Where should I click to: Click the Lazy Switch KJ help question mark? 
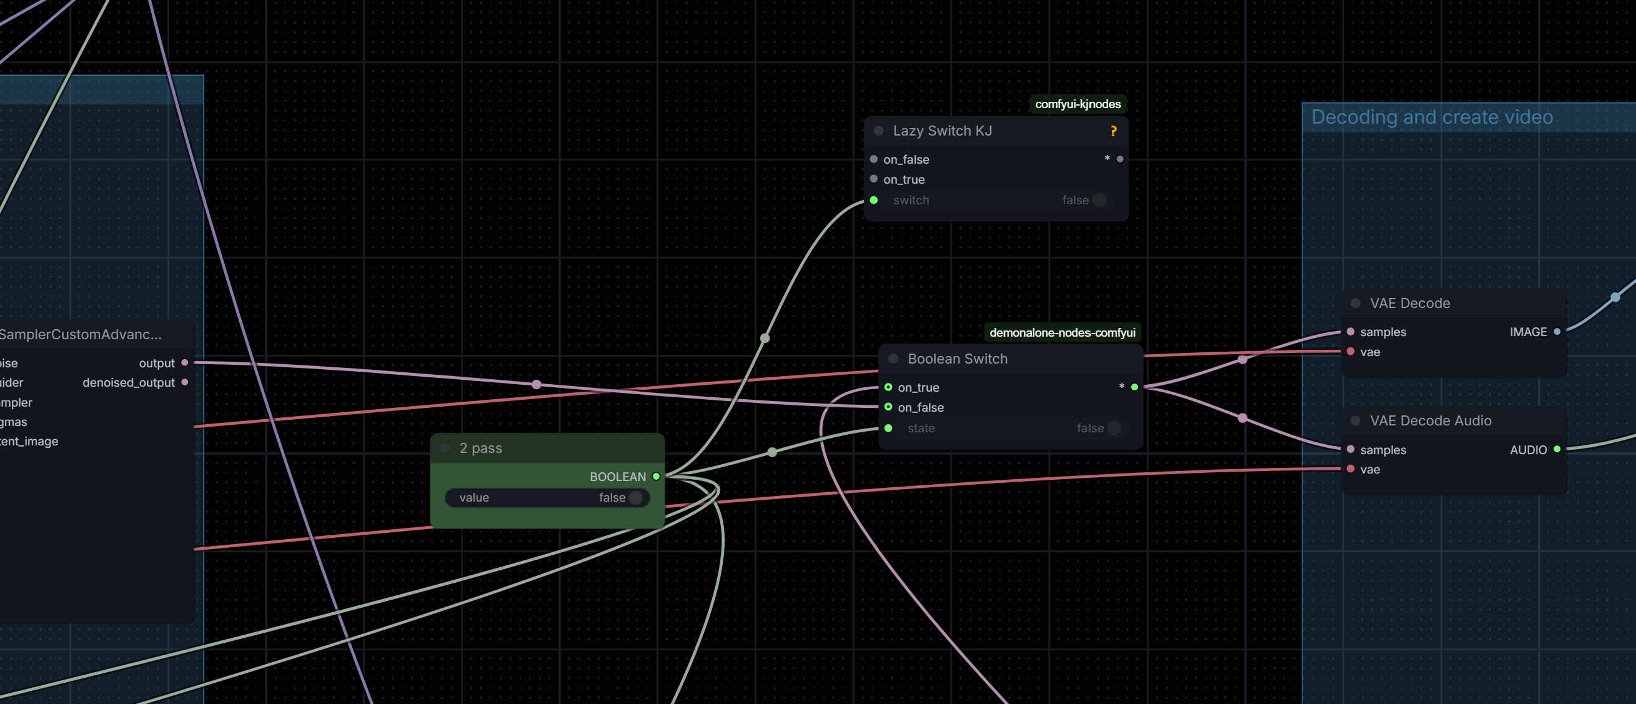[x=1113, y=131]
